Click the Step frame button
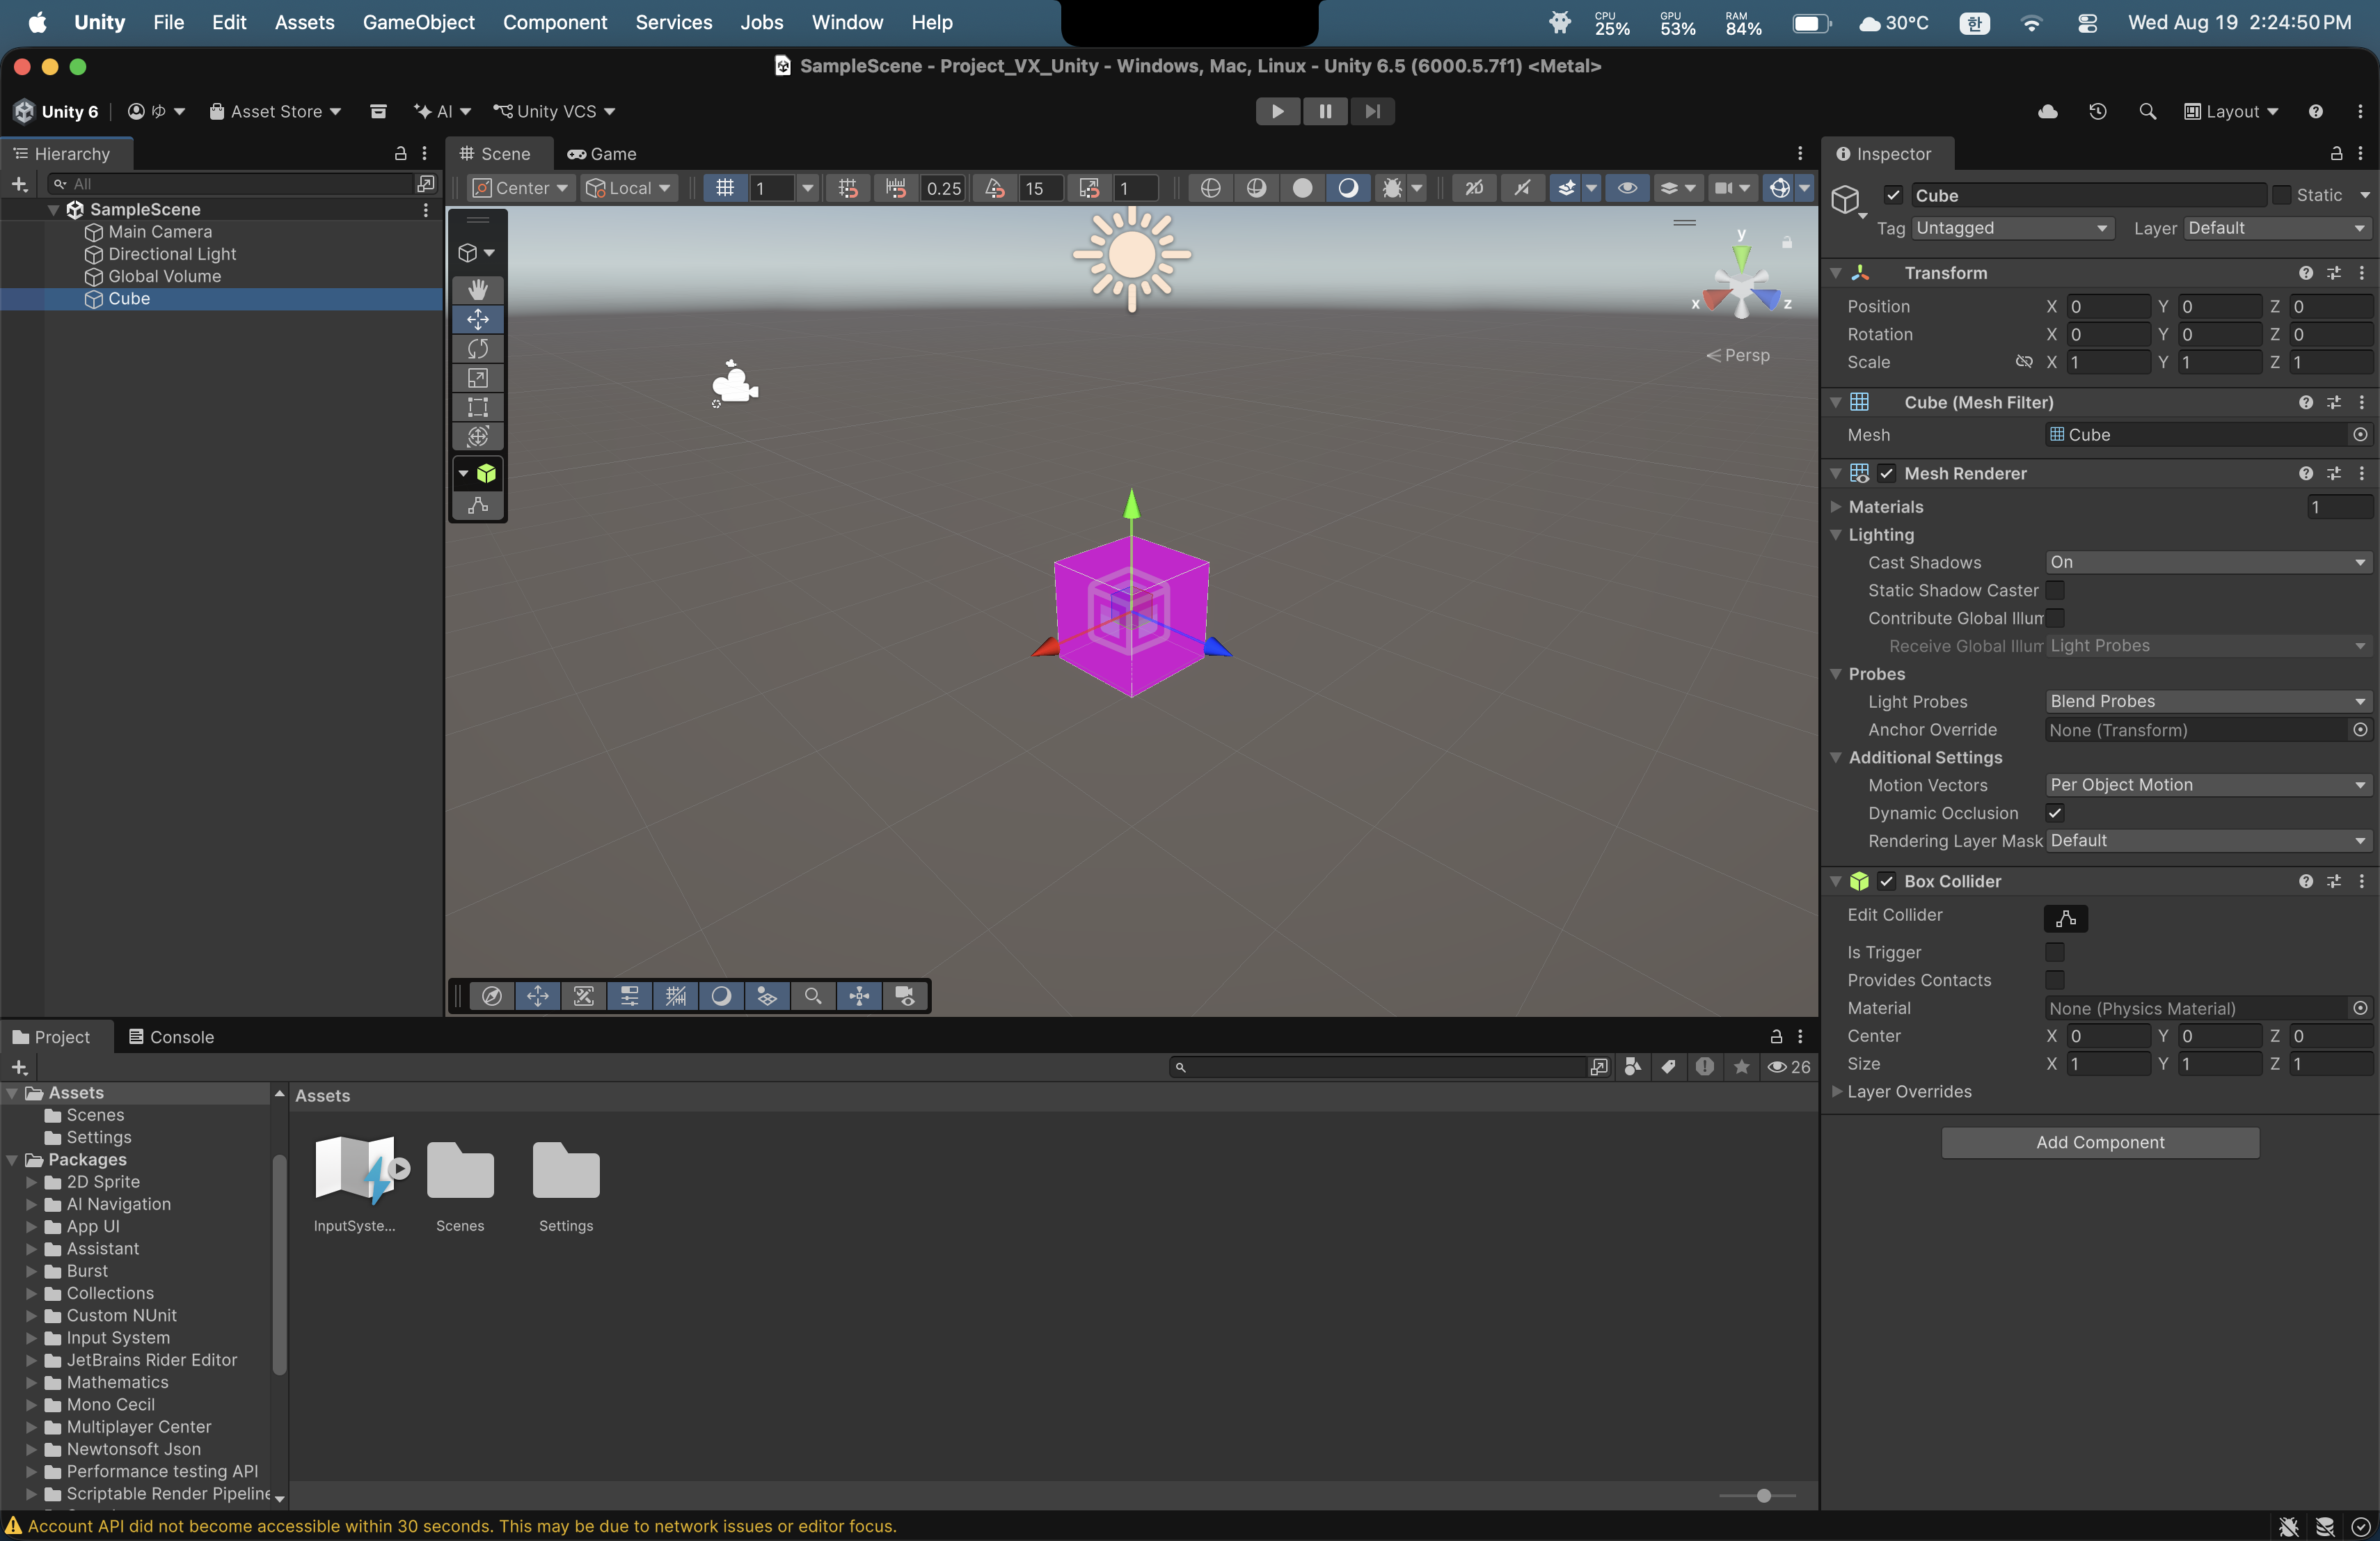 coord(1372,111)
